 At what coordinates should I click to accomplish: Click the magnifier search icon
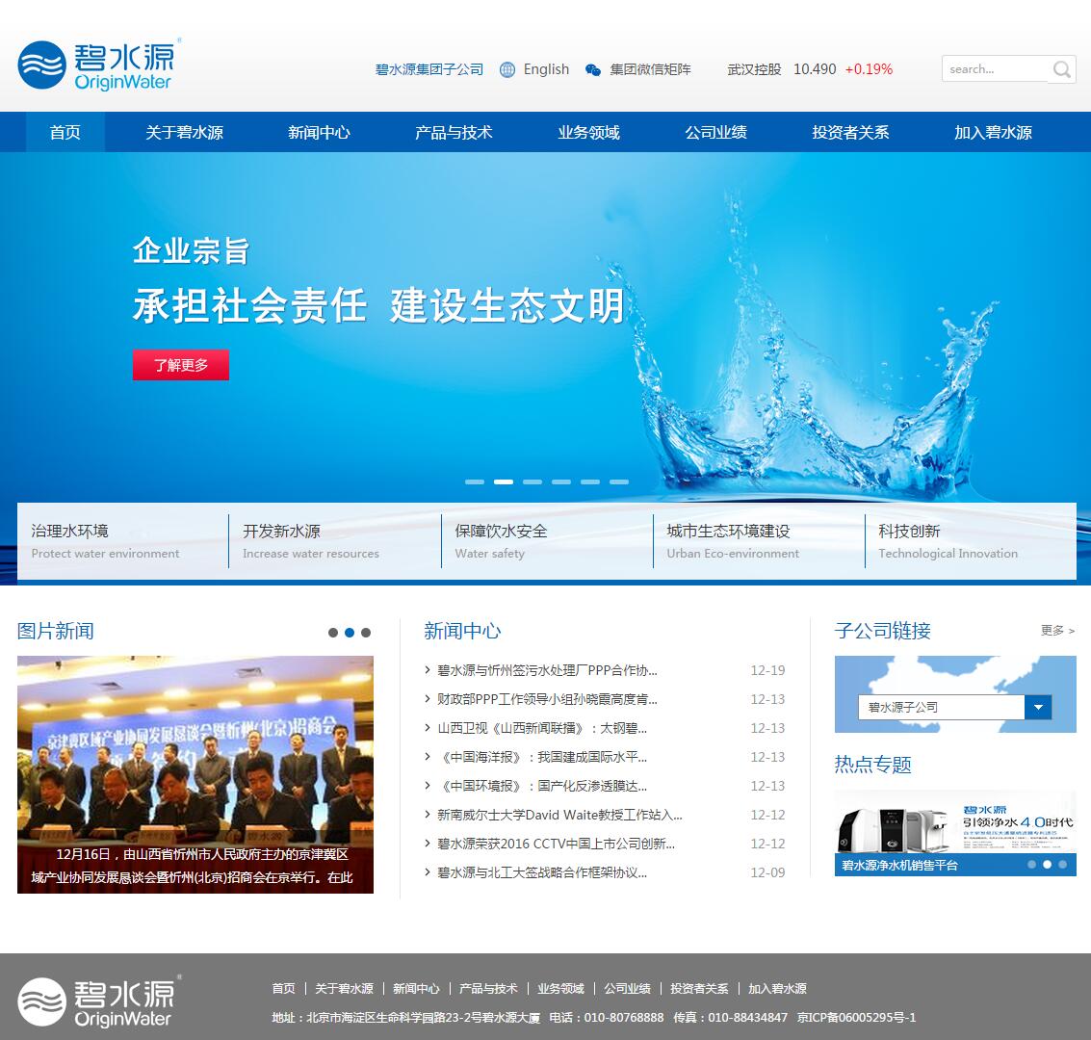[x=1062, y=69]
